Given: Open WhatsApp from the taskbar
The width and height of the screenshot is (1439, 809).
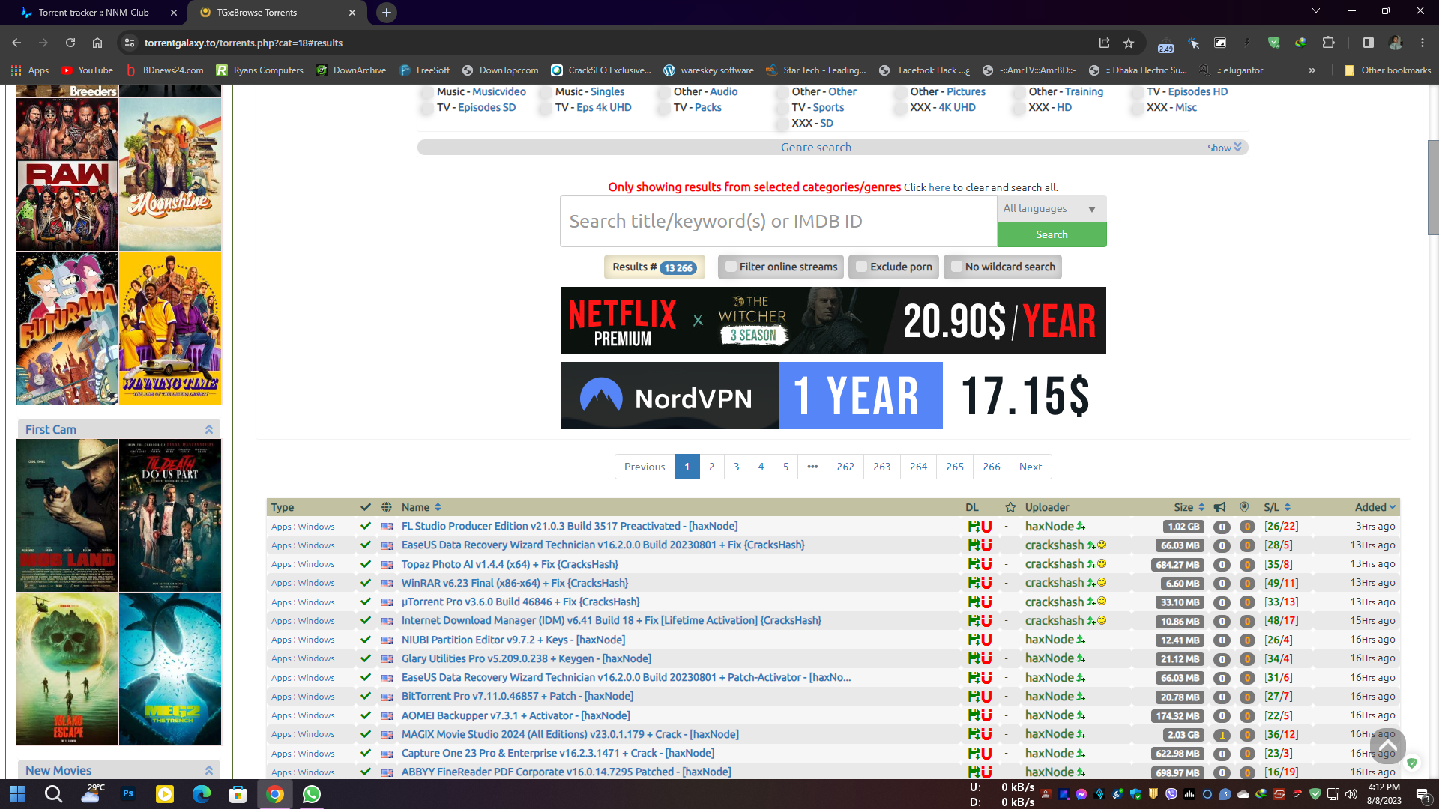Looking at the screenshot, I should 311,793.
